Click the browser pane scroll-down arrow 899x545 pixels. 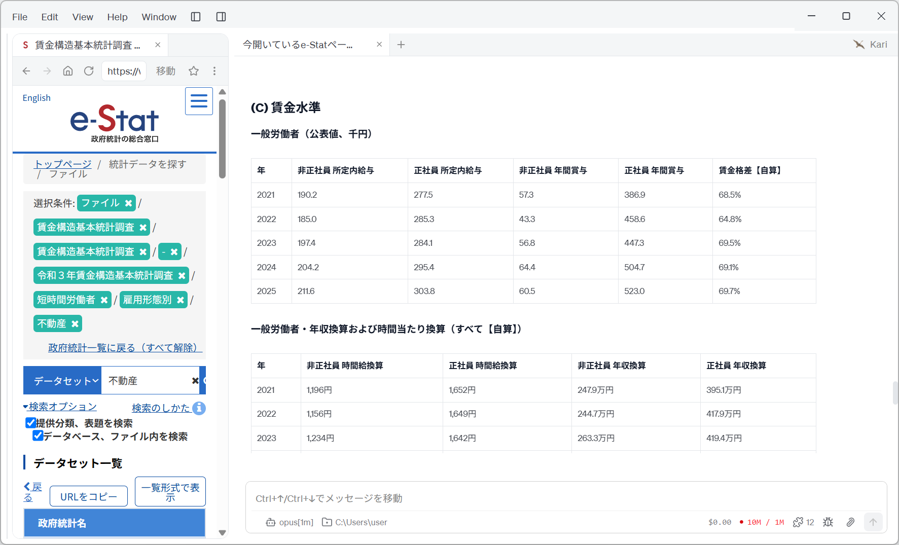[222, 533]
